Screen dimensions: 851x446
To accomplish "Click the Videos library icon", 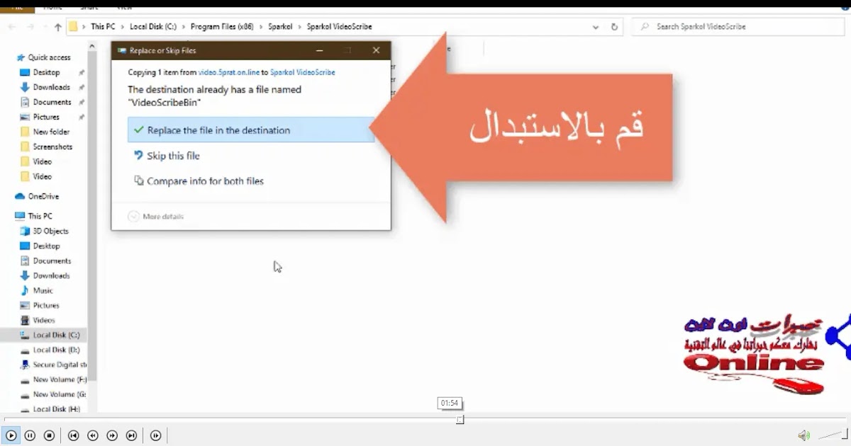I will click(x=26, y=320).
